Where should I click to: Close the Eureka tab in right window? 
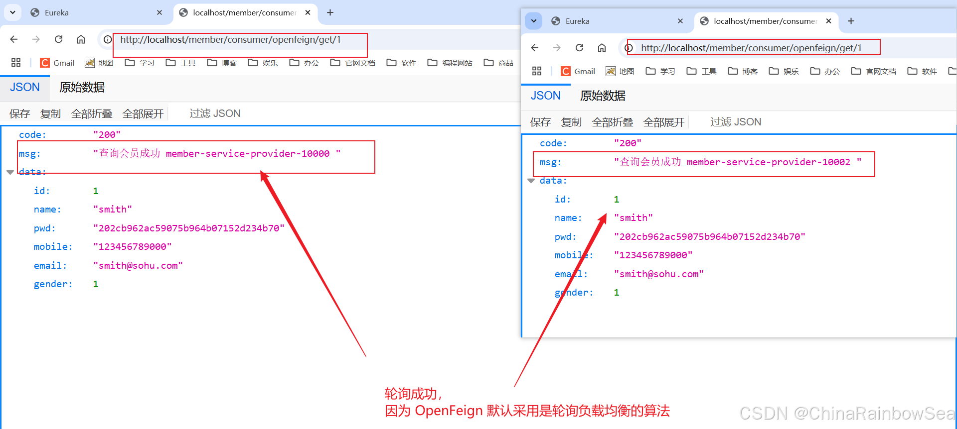[x=680, y=21]
